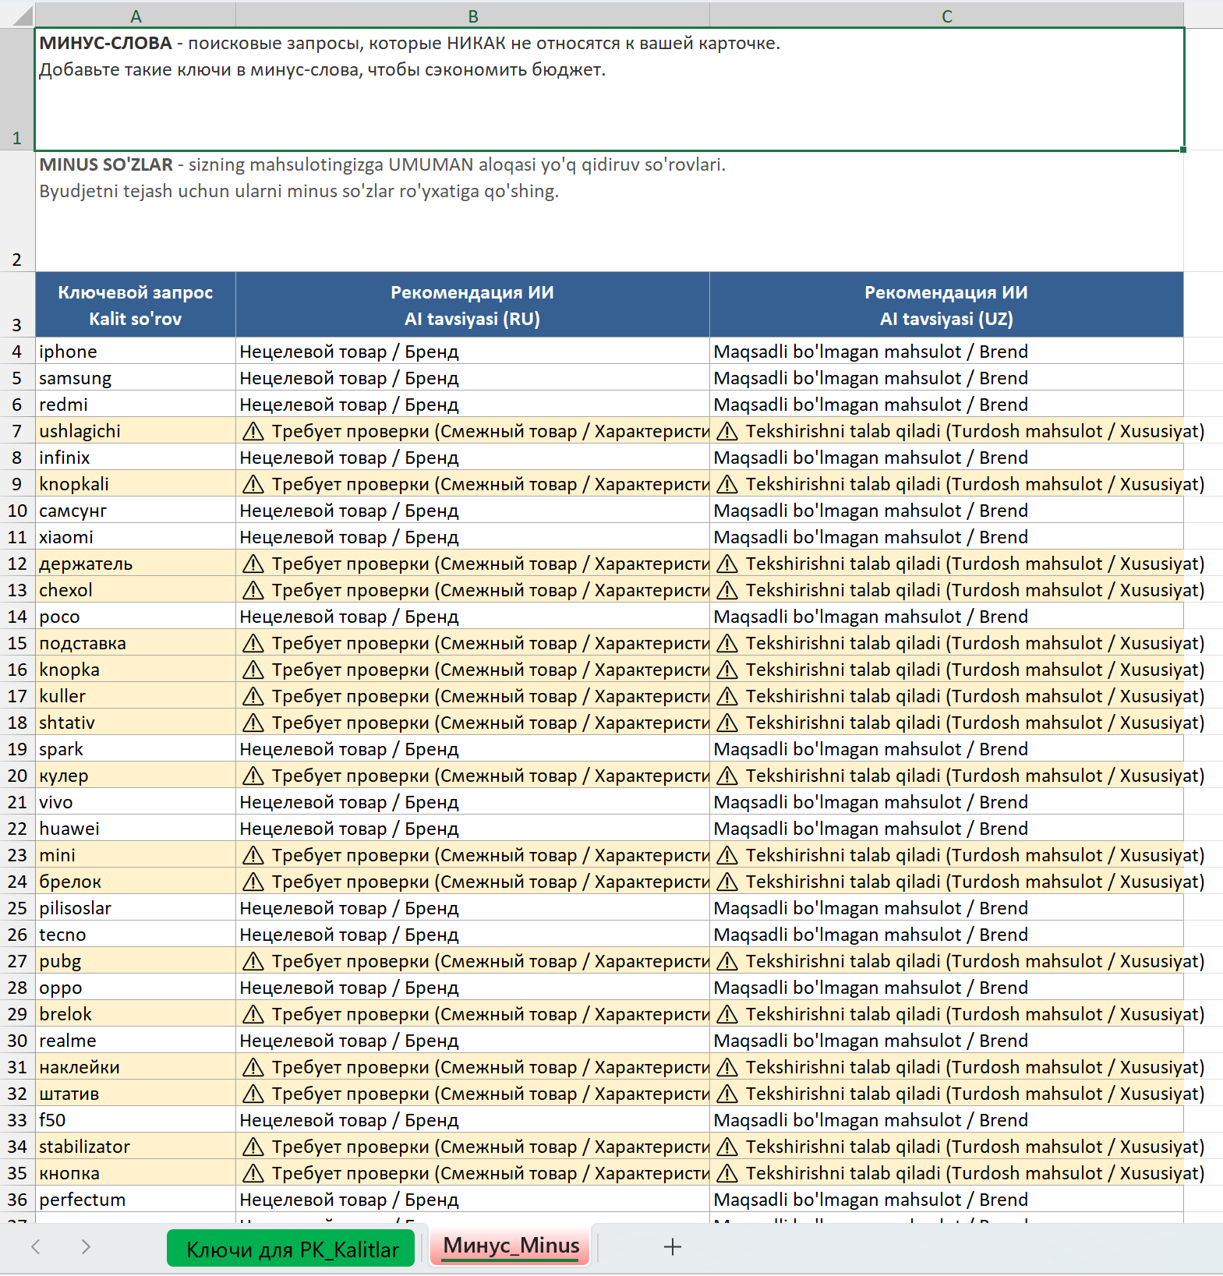Select the кулер cell
This screenshot has height=1276, width=1223.
point(136,775)
